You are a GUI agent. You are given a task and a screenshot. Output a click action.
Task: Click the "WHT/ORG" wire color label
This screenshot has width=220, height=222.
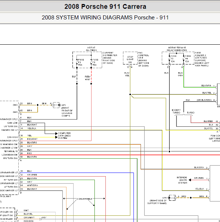(x=33, y=185)
